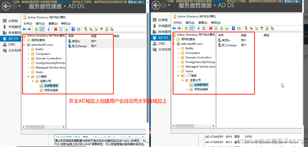Screen dimensions: 308x147
Task: Open 文件(F) menu in AD-MASTER window
Action: 28,23
